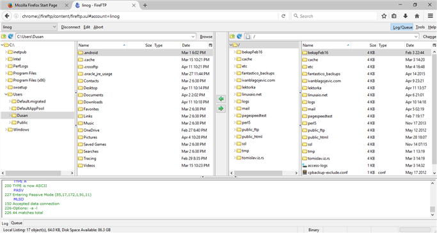437x233 pixels.
Task: Sort remote files by Size column
Action: click(364, 45)
